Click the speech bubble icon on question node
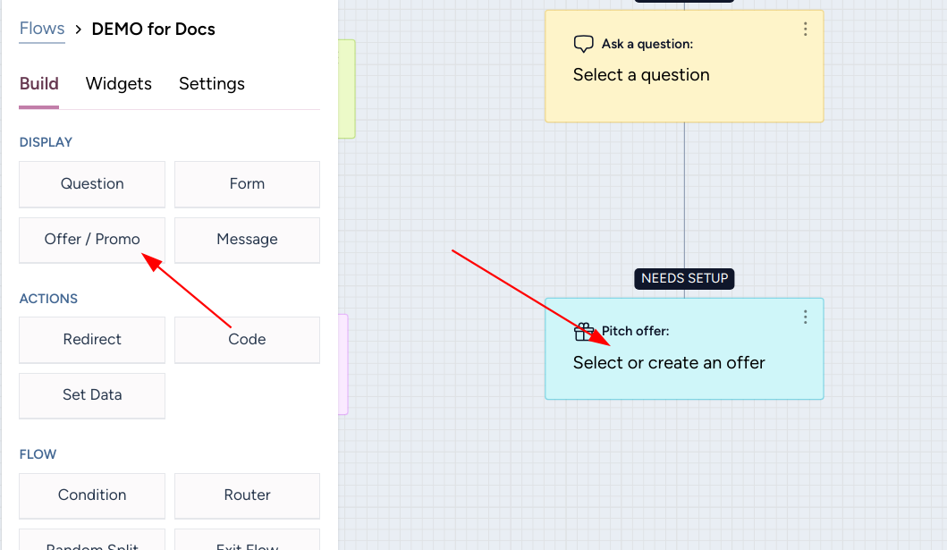Image resolution: width=947 pixels, height=550 pixels. click(583, 44)
